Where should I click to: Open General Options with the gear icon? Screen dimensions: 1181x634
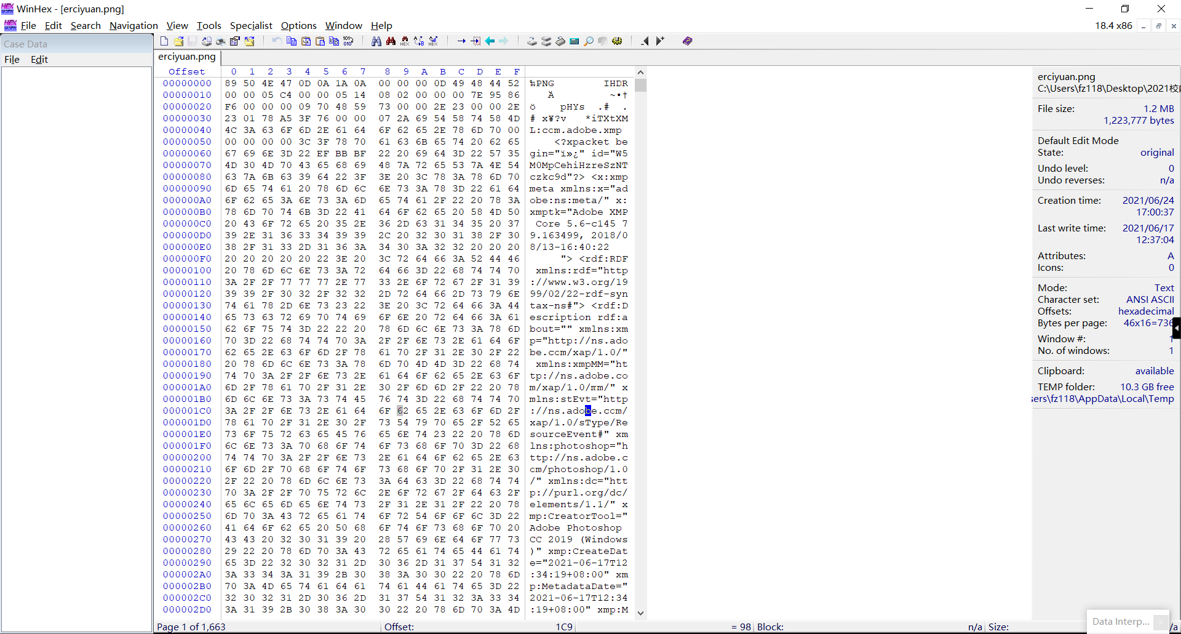click(617, 41)
